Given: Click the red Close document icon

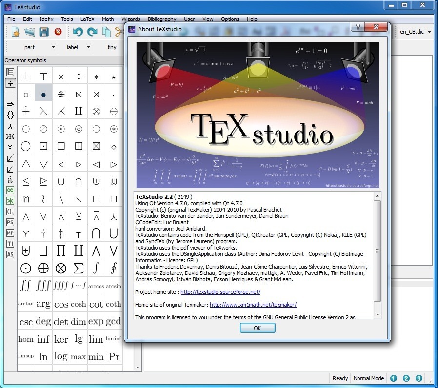Looking at the screenshot, I should point(58,32).
